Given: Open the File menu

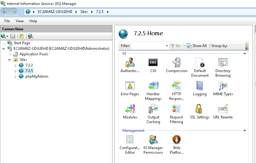Looking at the screenshot, I should (x=7, y=21).
